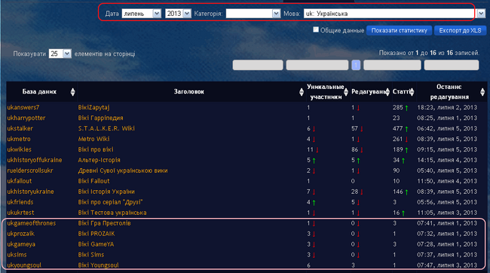490x273 pixels.
Task: Open the ukhistoryoffukraine database link
Action: 35,160
